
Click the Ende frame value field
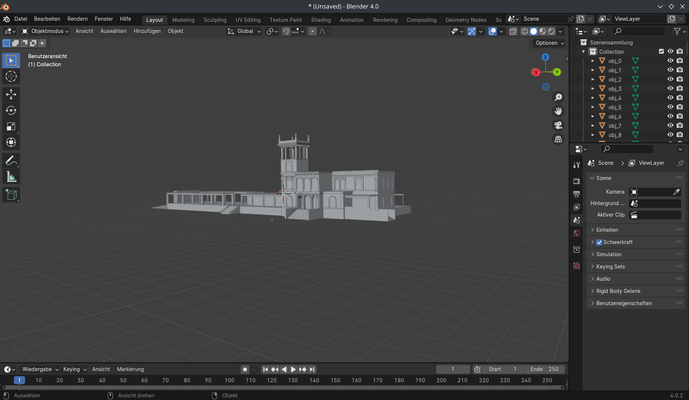pos(544,369)
